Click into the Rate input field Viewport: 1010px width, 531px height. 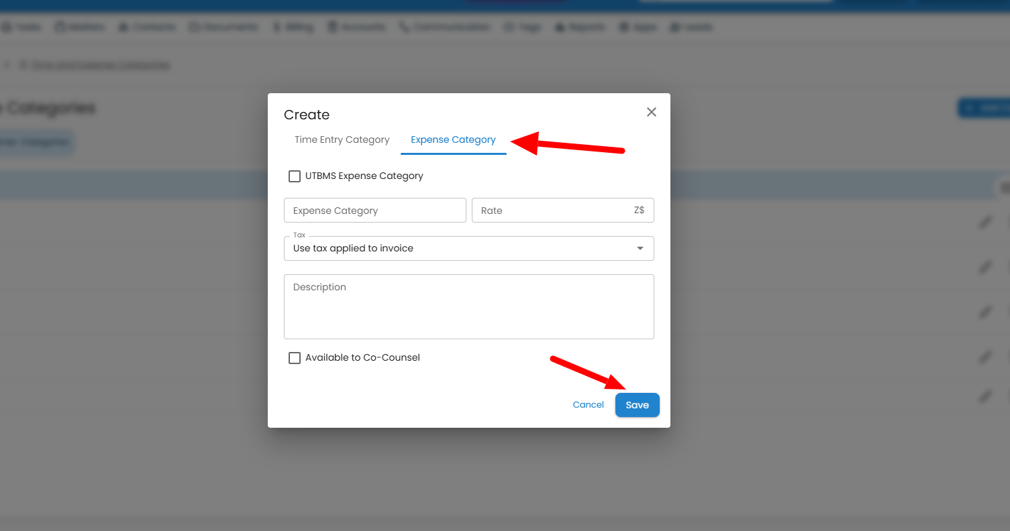point(554,211)
